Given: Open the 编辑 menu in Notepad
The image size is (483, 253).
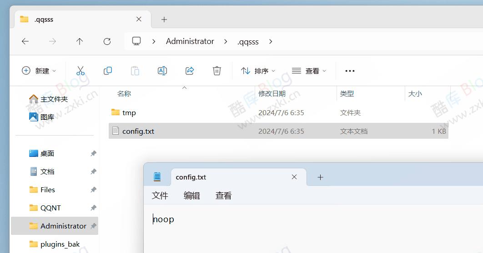Looking at the screenshot, I should 191,195.
